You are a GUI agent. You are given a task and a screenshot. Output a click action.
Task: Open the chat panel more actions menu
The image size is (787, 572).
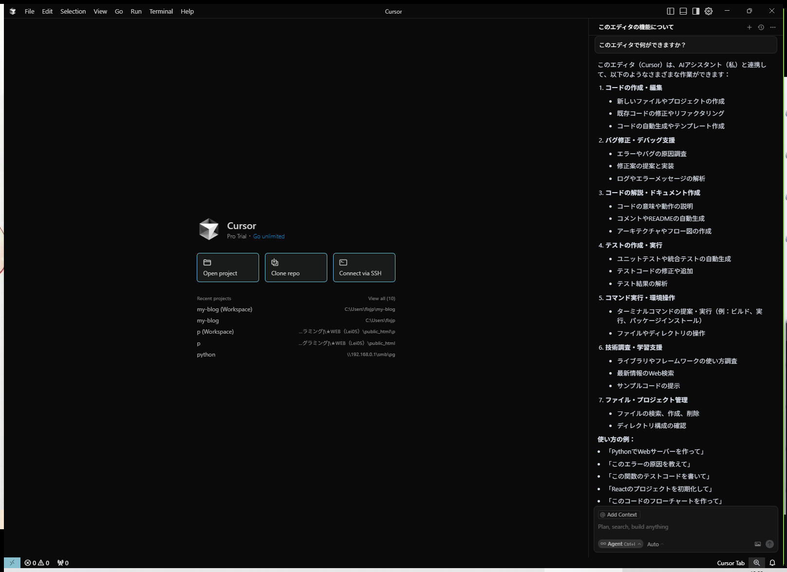(x=773, y=27)
